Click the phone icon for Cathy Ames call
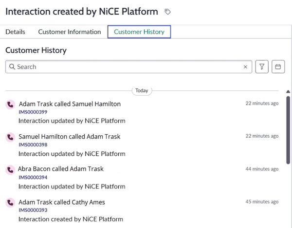This screenshot has width=292, height=228. (x=10, y=203)
